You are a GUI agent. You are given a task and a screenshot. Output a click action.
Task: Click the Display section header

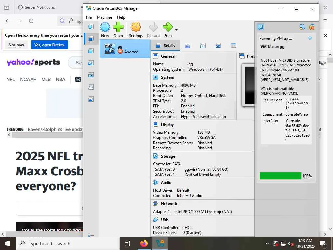(x=167, y=125)
